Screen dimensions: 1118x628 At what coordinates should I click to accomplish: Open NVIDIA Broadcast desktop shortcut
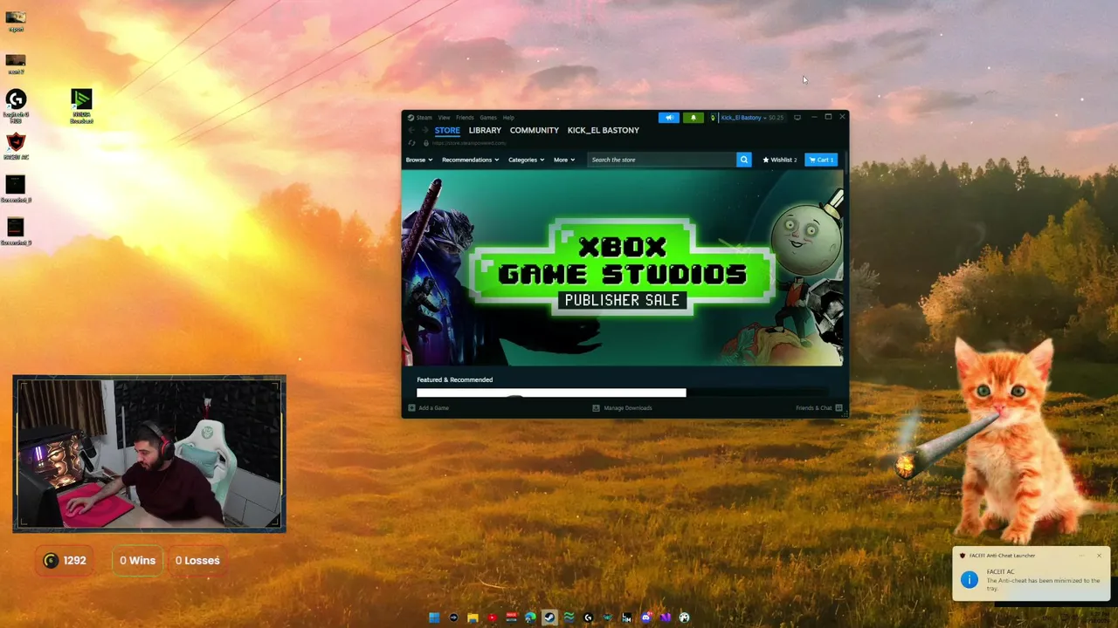pos(81,106)
